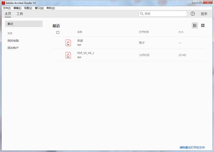Toggle the select-all files checkbox
214x152 pixels.
(58, 32)
